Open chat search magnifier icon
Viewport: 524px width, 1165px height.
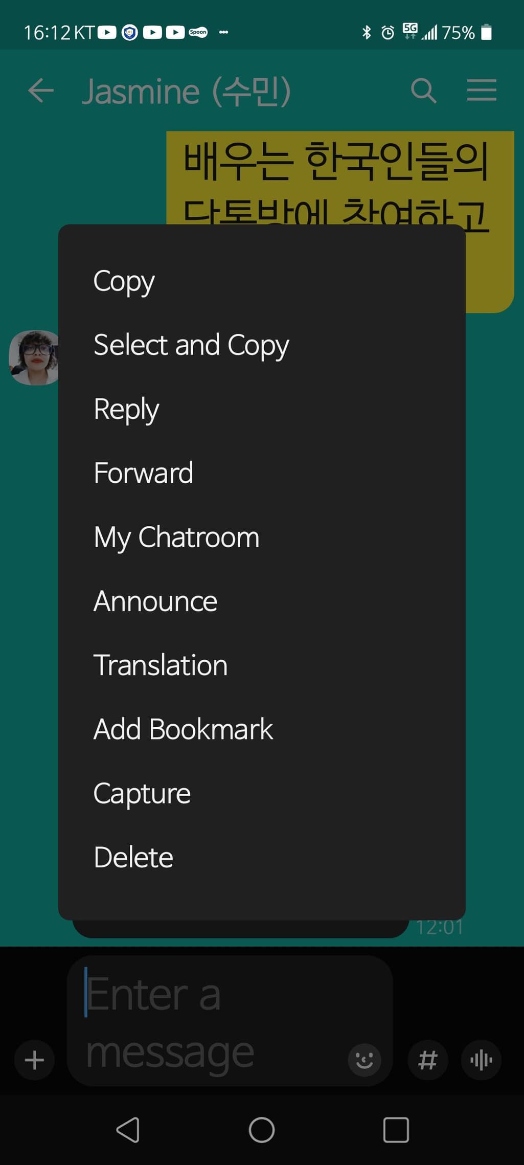[x=424, y=91]
